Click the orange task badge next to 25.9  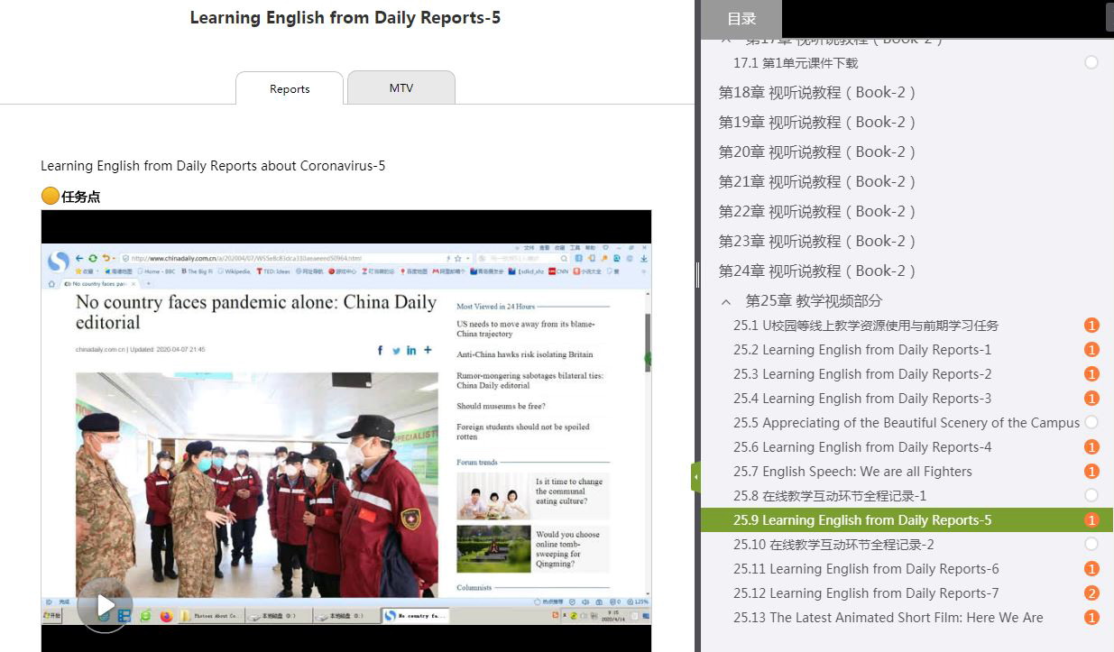click(1091, 519)
